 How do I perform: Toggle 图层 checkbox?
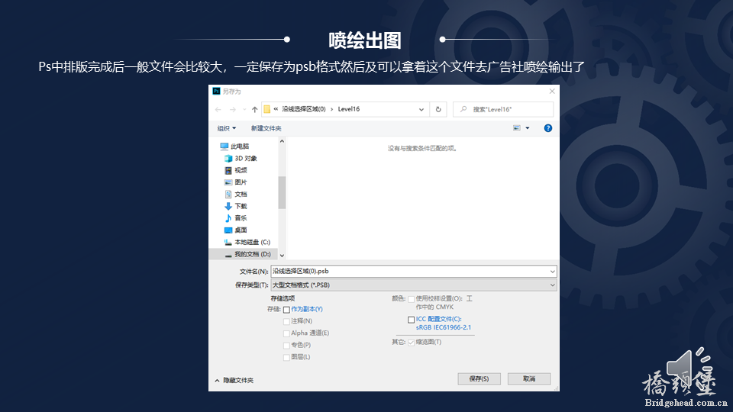(286, 357)
